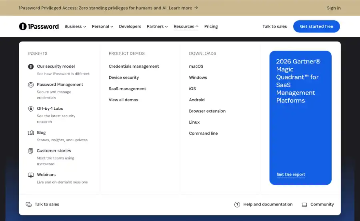Click Get the report link

291,174
